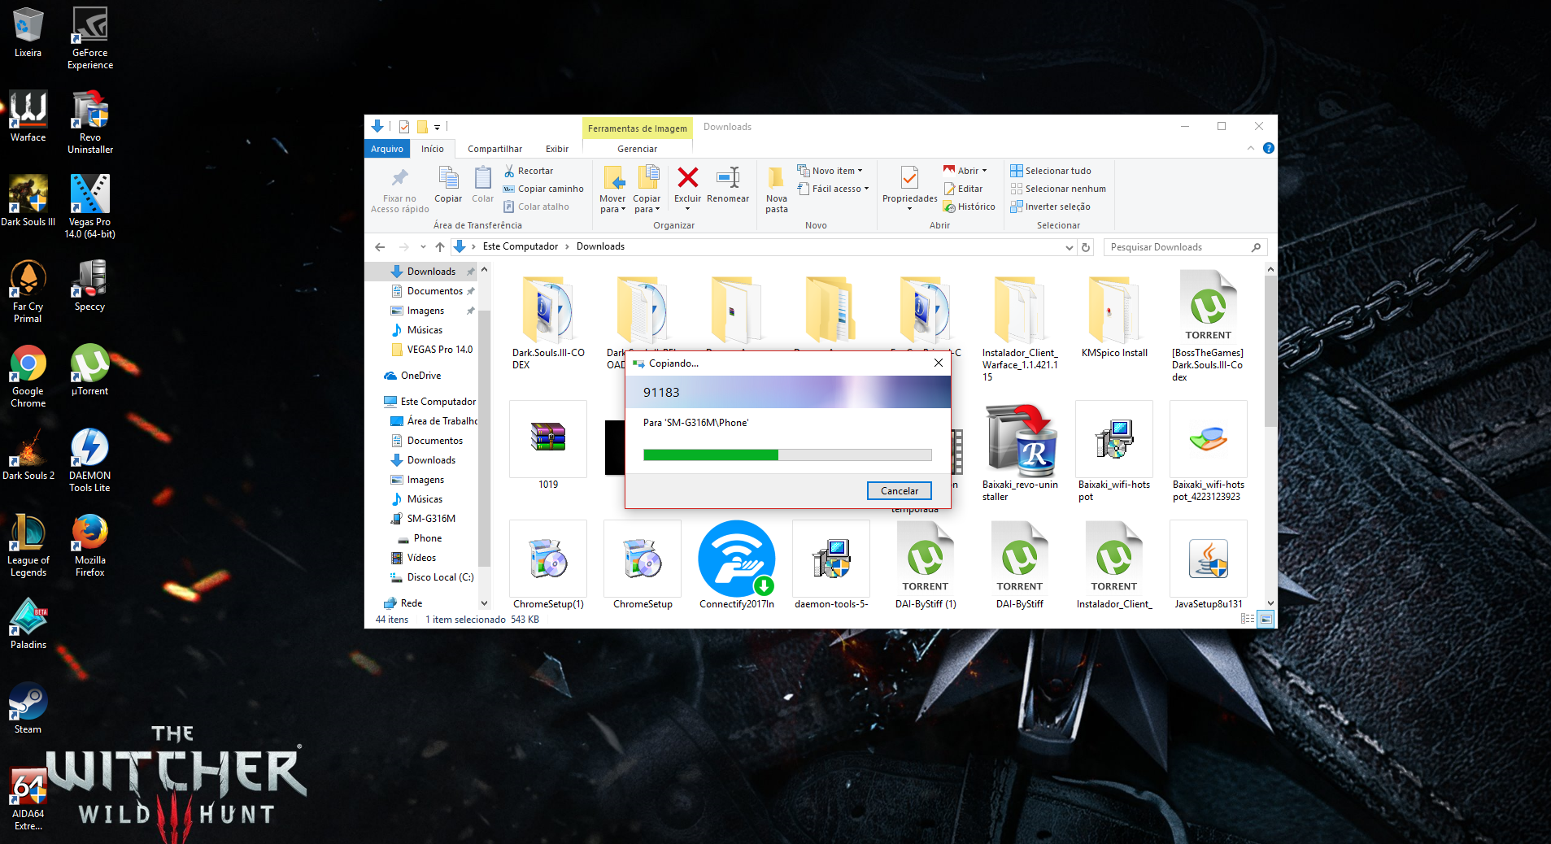Open µTorrent desktop shortcut
The height and width of the screenshot is (844, 1551).
tap(90, 370)
